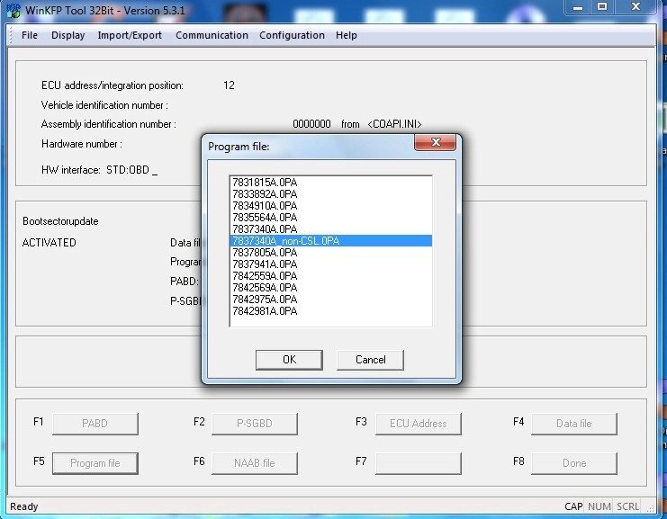
Task: Click the <COAPI.INI> source text
Action: 394,124
